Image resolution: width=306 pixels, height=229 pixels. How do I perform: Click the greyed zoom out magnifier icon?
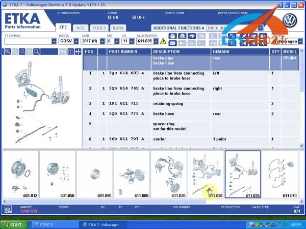[15, 51]
